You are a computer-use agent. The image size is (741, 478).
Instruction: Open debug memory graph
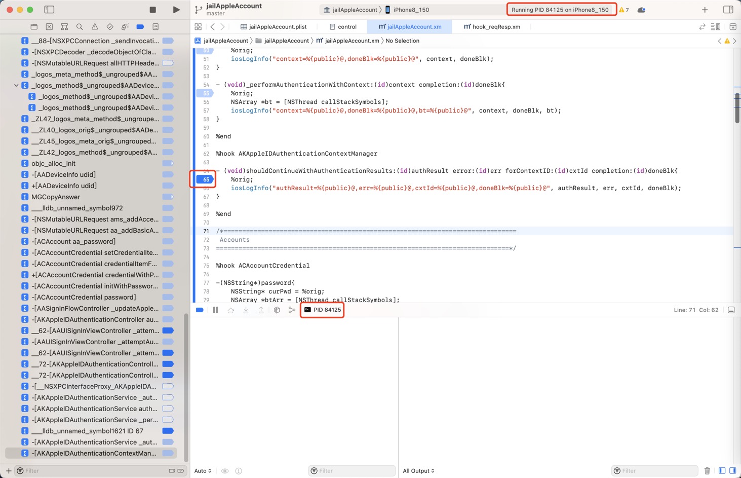tap(292, 310)
